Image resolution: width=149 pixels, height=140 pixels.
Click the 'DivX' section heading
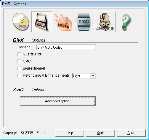(x=18, y=40)
